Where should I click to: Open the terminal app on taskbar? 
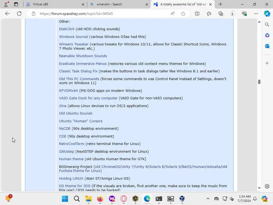tap(159, 199)
